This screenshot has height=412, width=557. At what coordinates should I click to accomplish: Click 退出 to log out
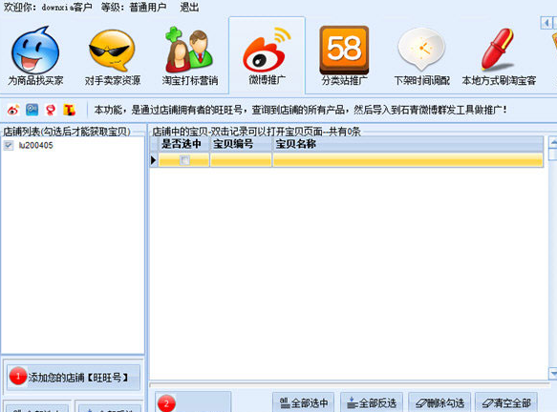click(x=189, y=7)
